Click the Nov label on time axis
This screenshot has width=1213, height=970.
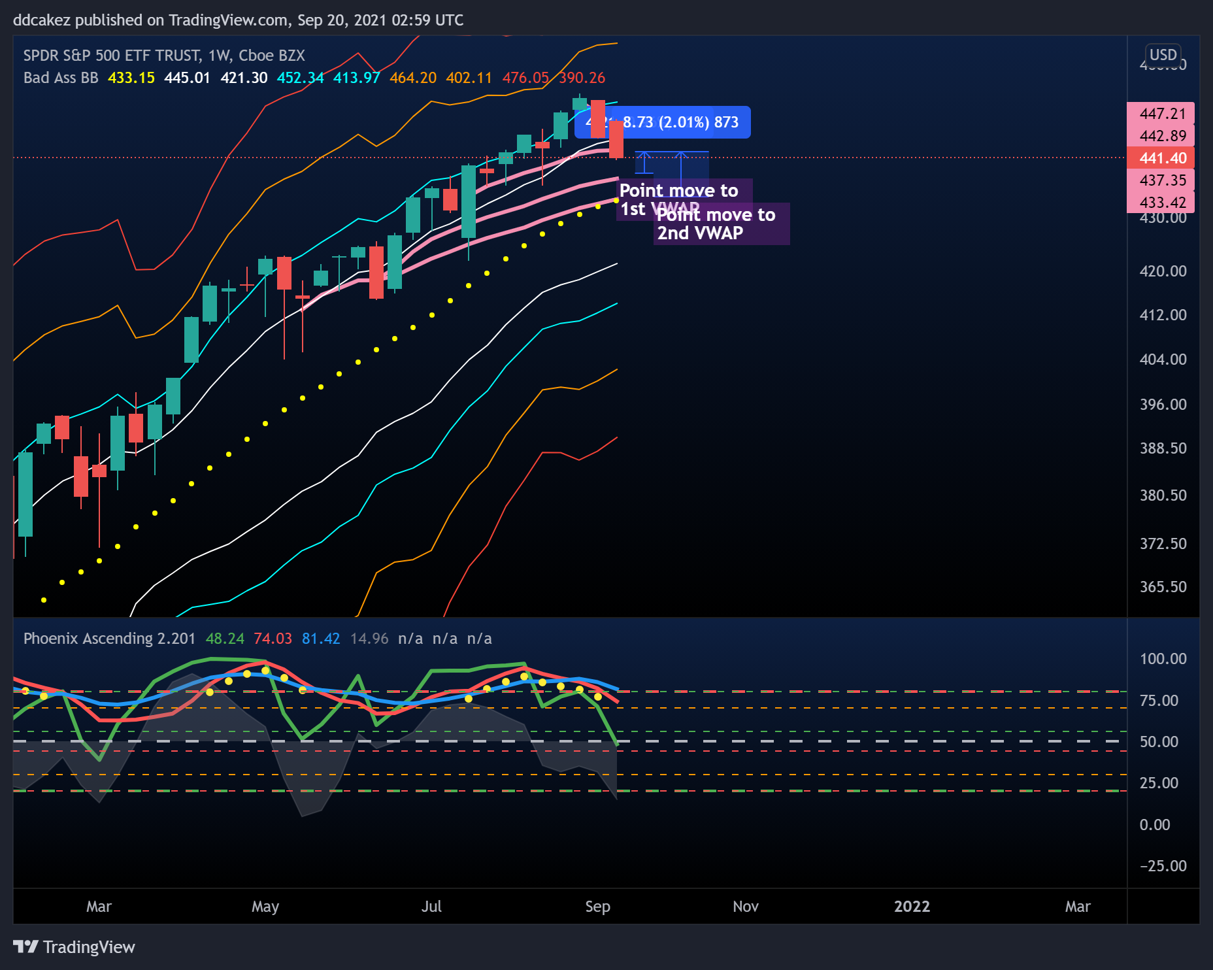(746, 907)
